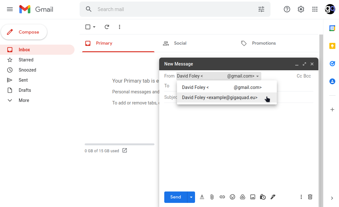Click the Send button

[x=175, y=197]
